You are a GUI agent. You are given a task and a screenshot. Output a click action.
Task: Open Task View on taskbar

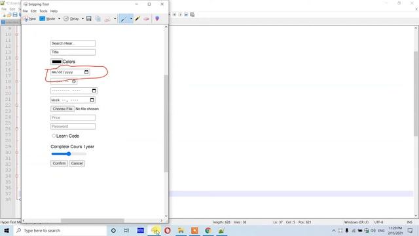pyautogui.click(x=126, y=230)
